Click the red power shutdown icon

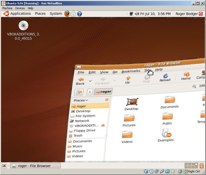[201, 14]
